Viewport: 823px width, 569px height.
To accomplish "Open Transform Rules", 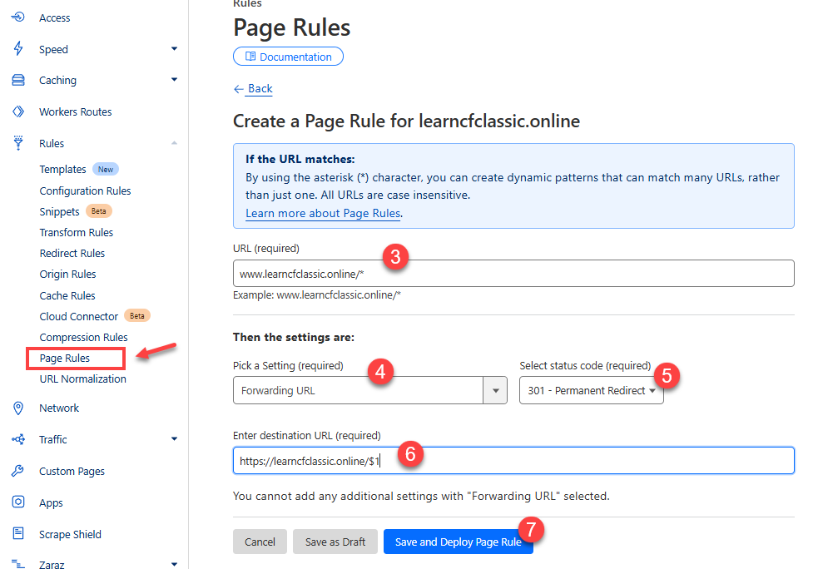I will click(76, 232).
